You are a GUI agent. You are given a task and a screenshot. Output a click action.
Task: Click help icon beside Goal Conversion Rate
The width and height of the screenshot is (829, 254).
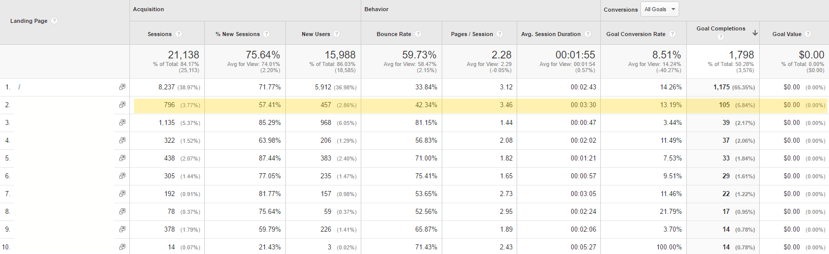point(672,34)
